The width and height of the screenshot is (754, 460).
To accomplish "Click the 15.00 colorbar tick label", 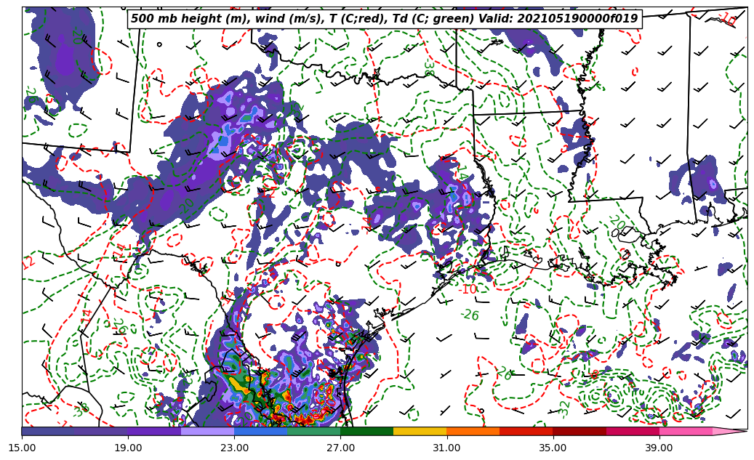I will 22,448.
